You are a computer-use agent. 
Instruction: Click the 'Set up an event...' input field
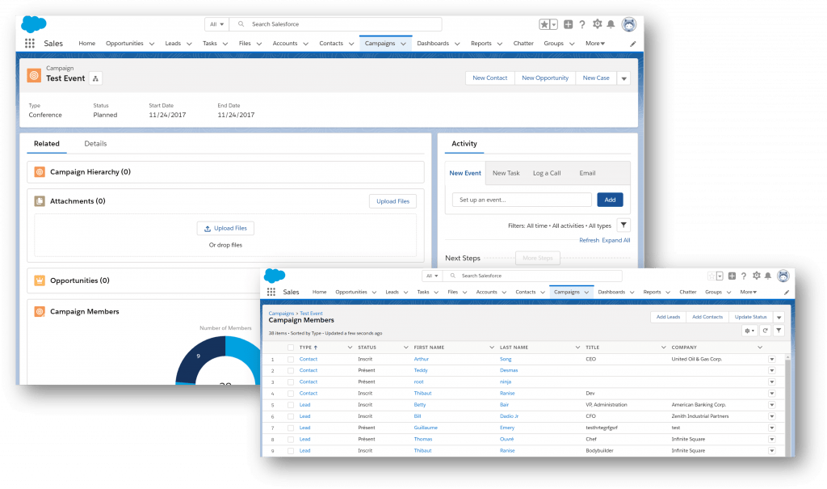[522, 200]
